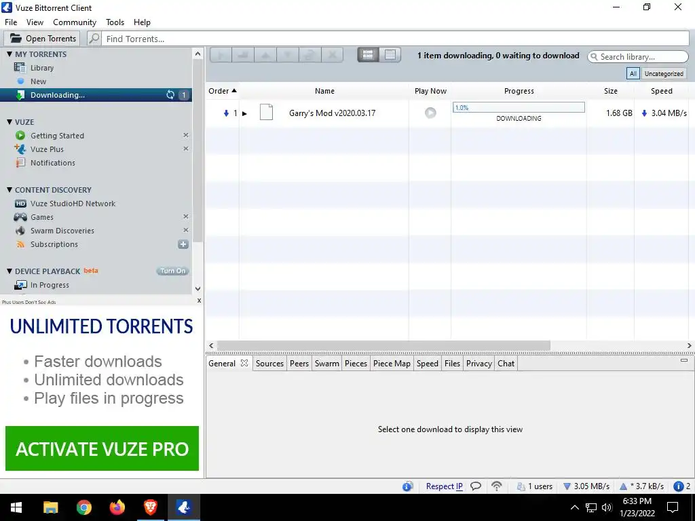Viewport: 695px width, 521px height.
Task: Select Library in the sidebar
Action: pyautogui.click(x=41, y=68)
